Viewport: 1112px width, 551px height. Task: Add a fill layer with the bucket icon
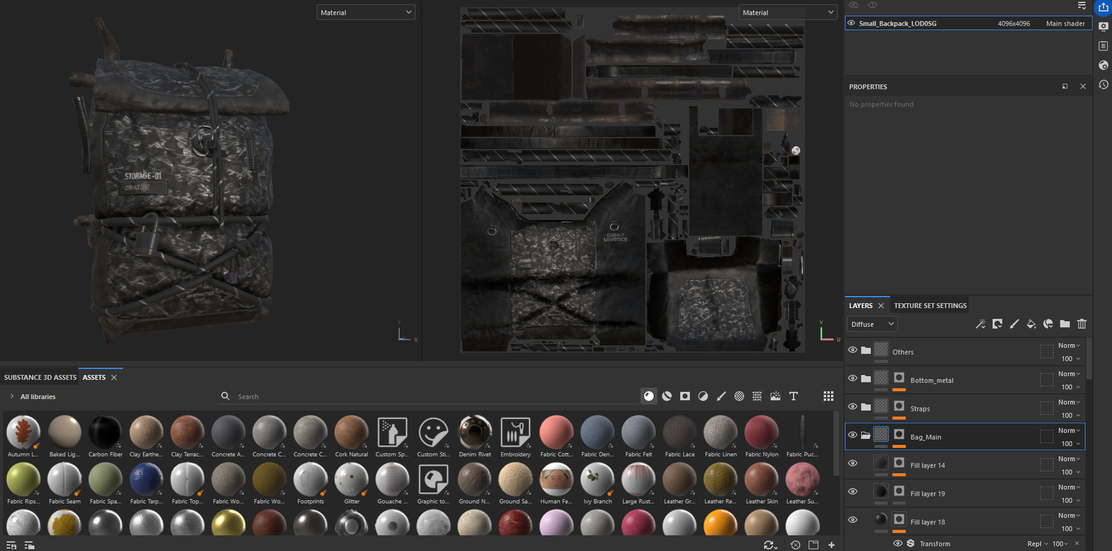[1031, 324]
